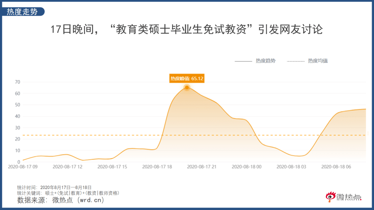This screenshot has height=210, width=374.
Task: Click x-axis label 2020-08-17 21
Action: coord(202,167)
